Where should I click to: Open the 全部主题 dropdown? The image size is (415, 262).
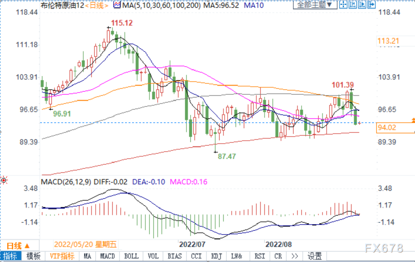(315, 4)
